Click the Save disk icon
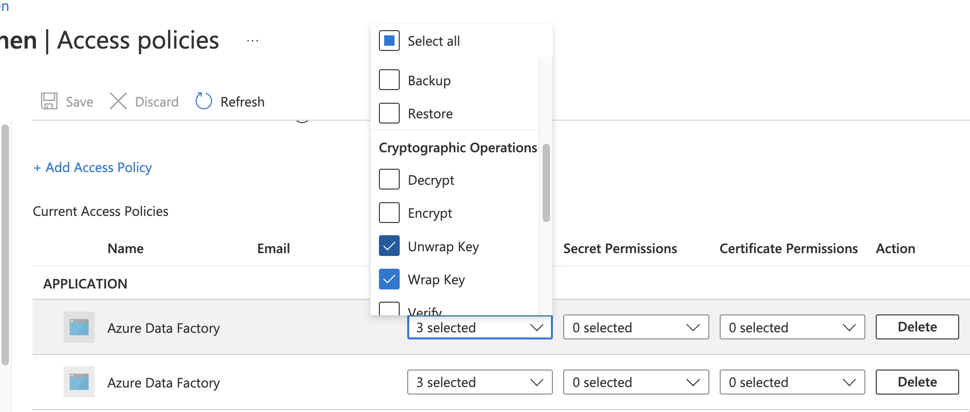Screen dimensions: 970x412 pyautogui.click(x=48, y=101)
